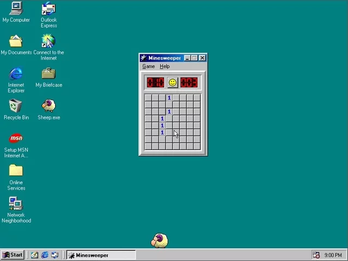The height and width of the screenshot is (261, 348).
Task: Open the Game menu in Minesweeper
Action: [x=149, y=66]
